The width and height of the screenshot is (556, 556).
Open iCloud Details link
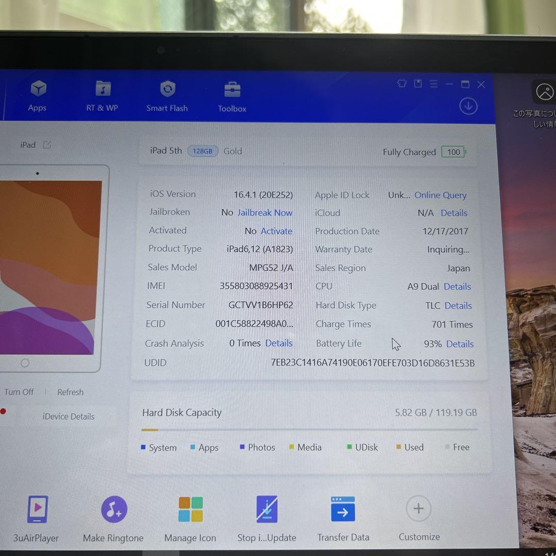pyautogui.click(x=454, y=213)
